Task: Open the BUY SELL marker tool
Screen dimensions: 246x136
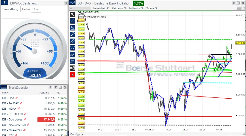Action: tap(72, 61)
